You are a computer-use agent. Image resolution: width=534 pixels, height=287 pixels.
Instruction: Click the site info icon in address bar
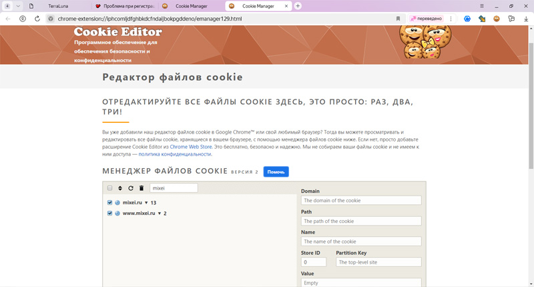click(x=51, y=19)
